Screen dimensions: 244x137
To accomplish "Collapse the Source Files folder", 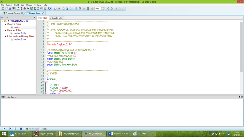I will pos(6,24).
